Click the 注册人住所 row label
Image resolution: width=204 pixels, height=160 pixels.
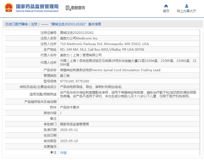48,44
